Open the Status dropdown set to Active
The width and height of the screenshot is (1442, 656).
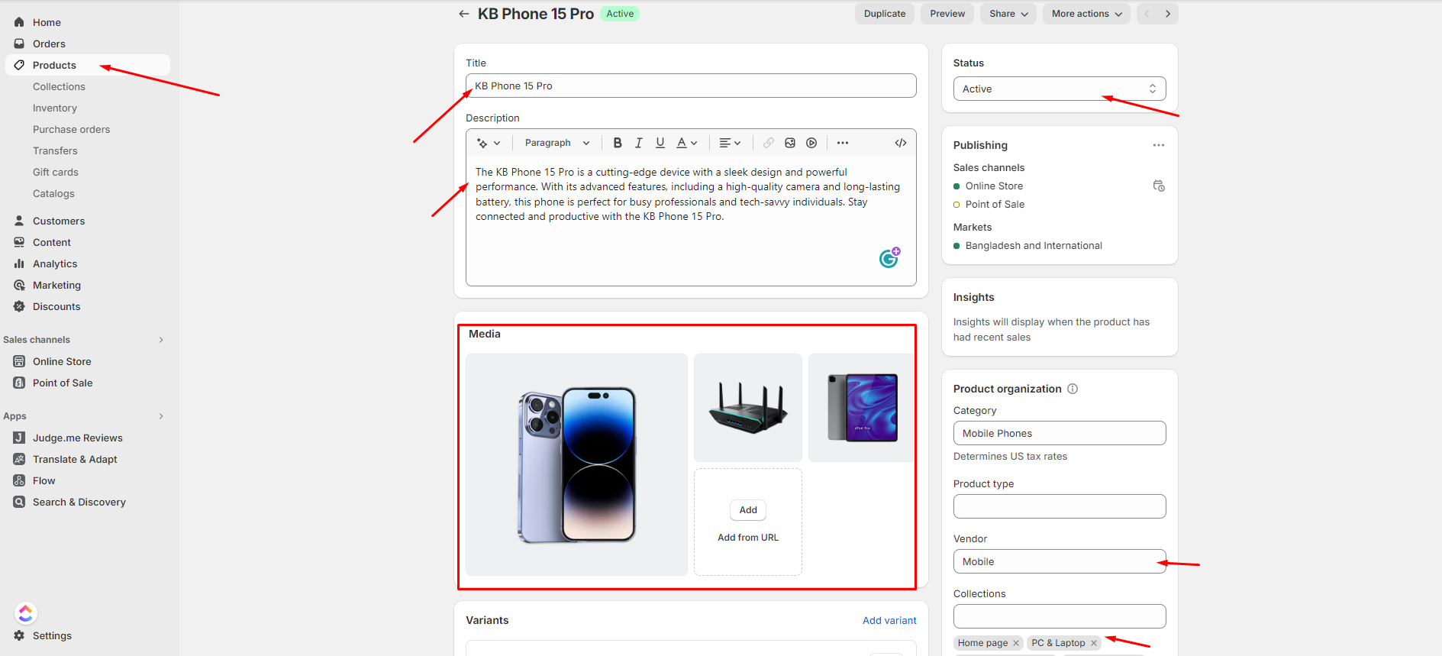coord(1060,89)
